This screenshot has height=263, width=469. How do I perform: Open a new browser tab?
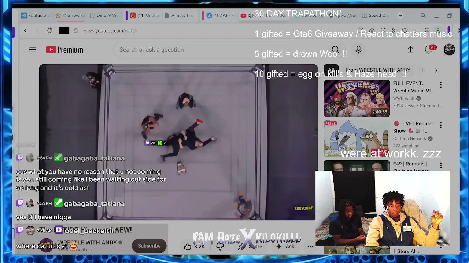[x=400, y=16]
